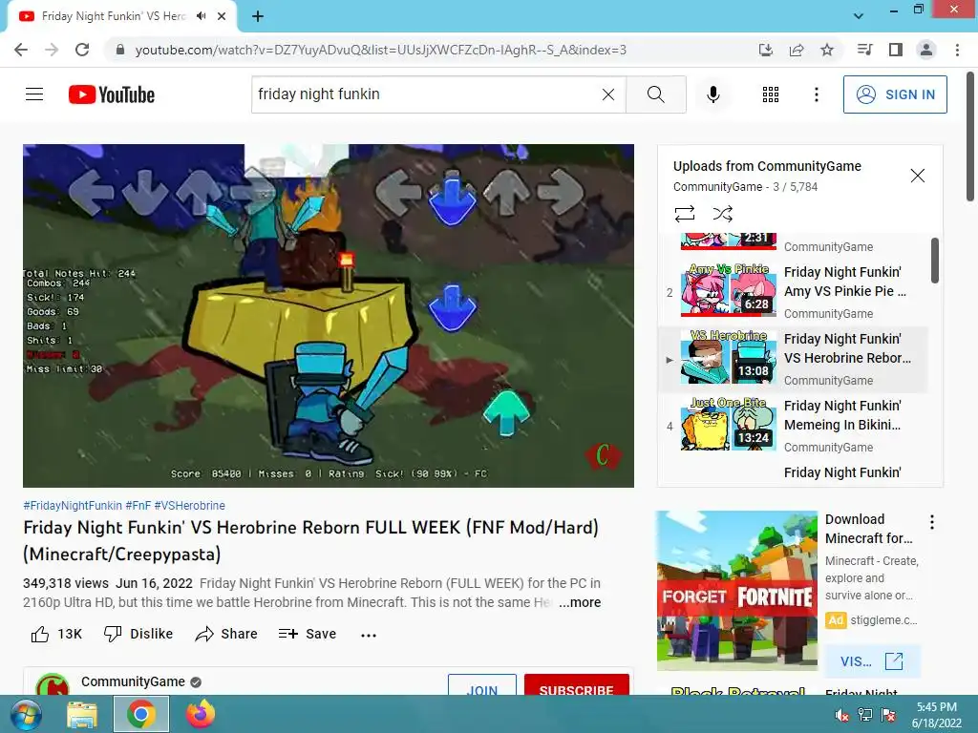This screenshot has height=733, width=978.
Task: Toggle shuffle playlist
Action: point(722,214)
